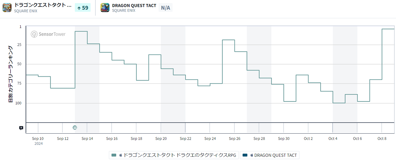Click the Sep 10 date label on axis
Image resolution: width=396 pixels, height=162 pixels.
[x=38, y=139]
